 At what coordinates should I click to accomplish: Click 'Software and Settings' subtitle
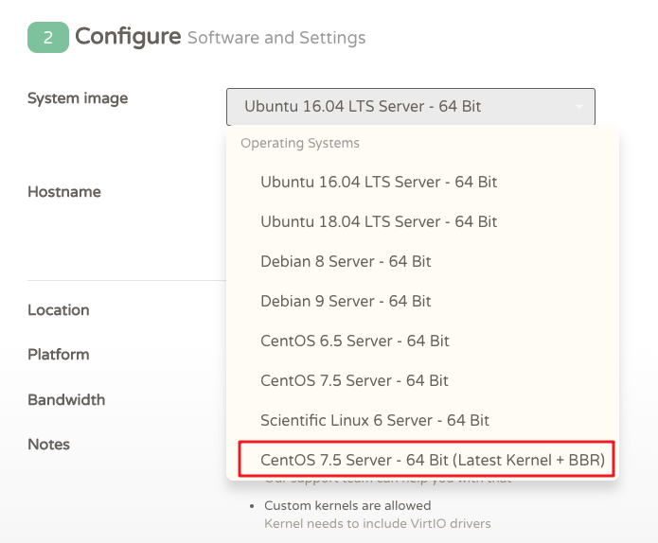(x=276, y=38)
